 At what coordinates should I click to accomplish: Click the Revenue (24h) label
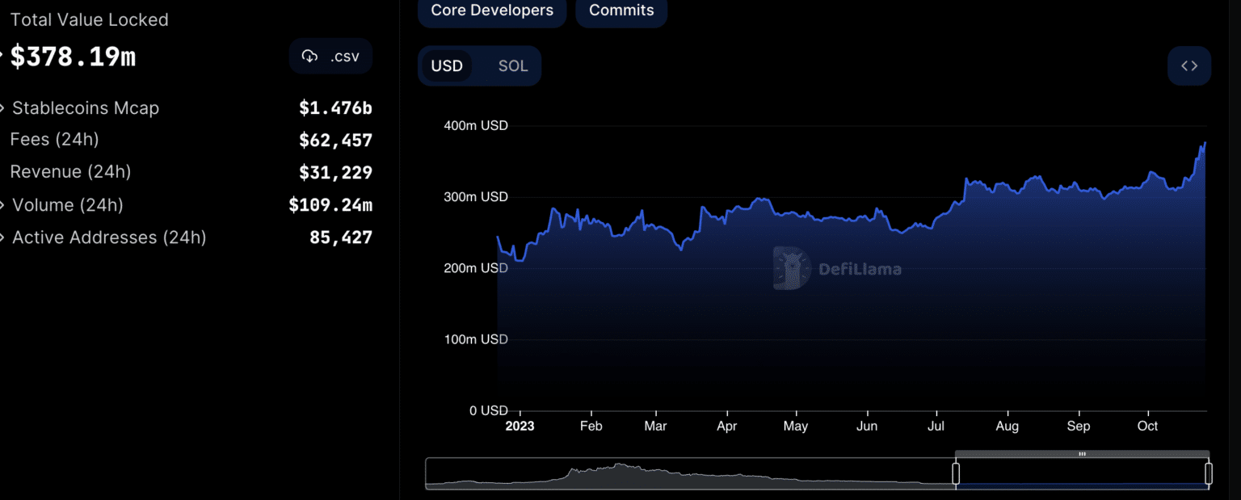point(70,172)
